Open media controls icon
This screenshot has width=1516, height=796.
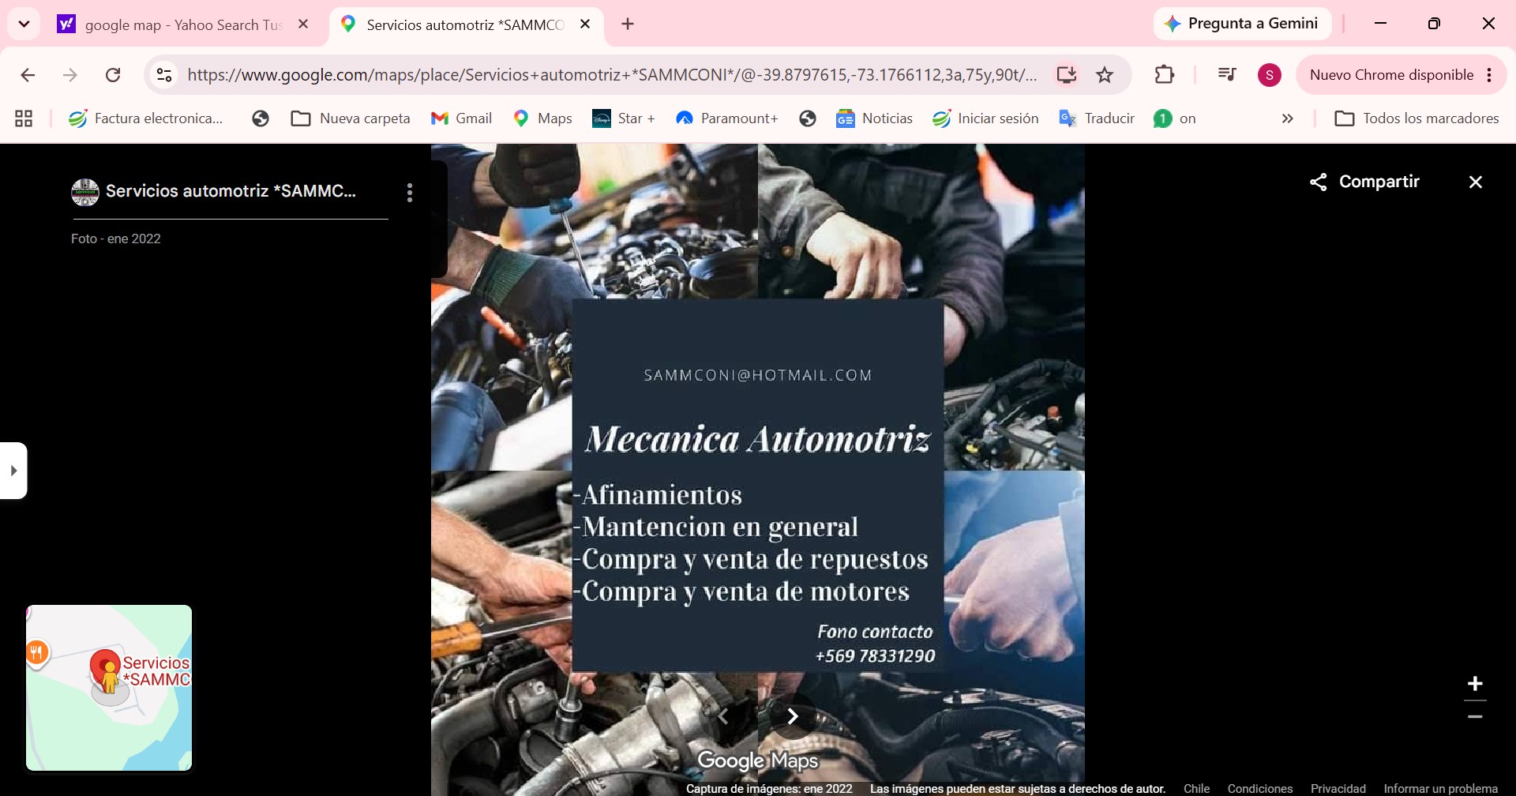[1227, 75]
